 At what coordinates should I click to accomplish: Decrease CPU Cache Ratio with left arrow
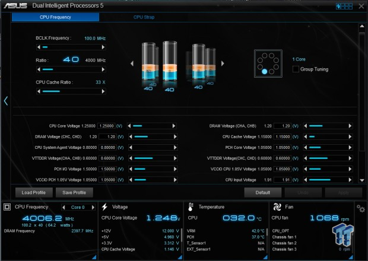point(39,91)
